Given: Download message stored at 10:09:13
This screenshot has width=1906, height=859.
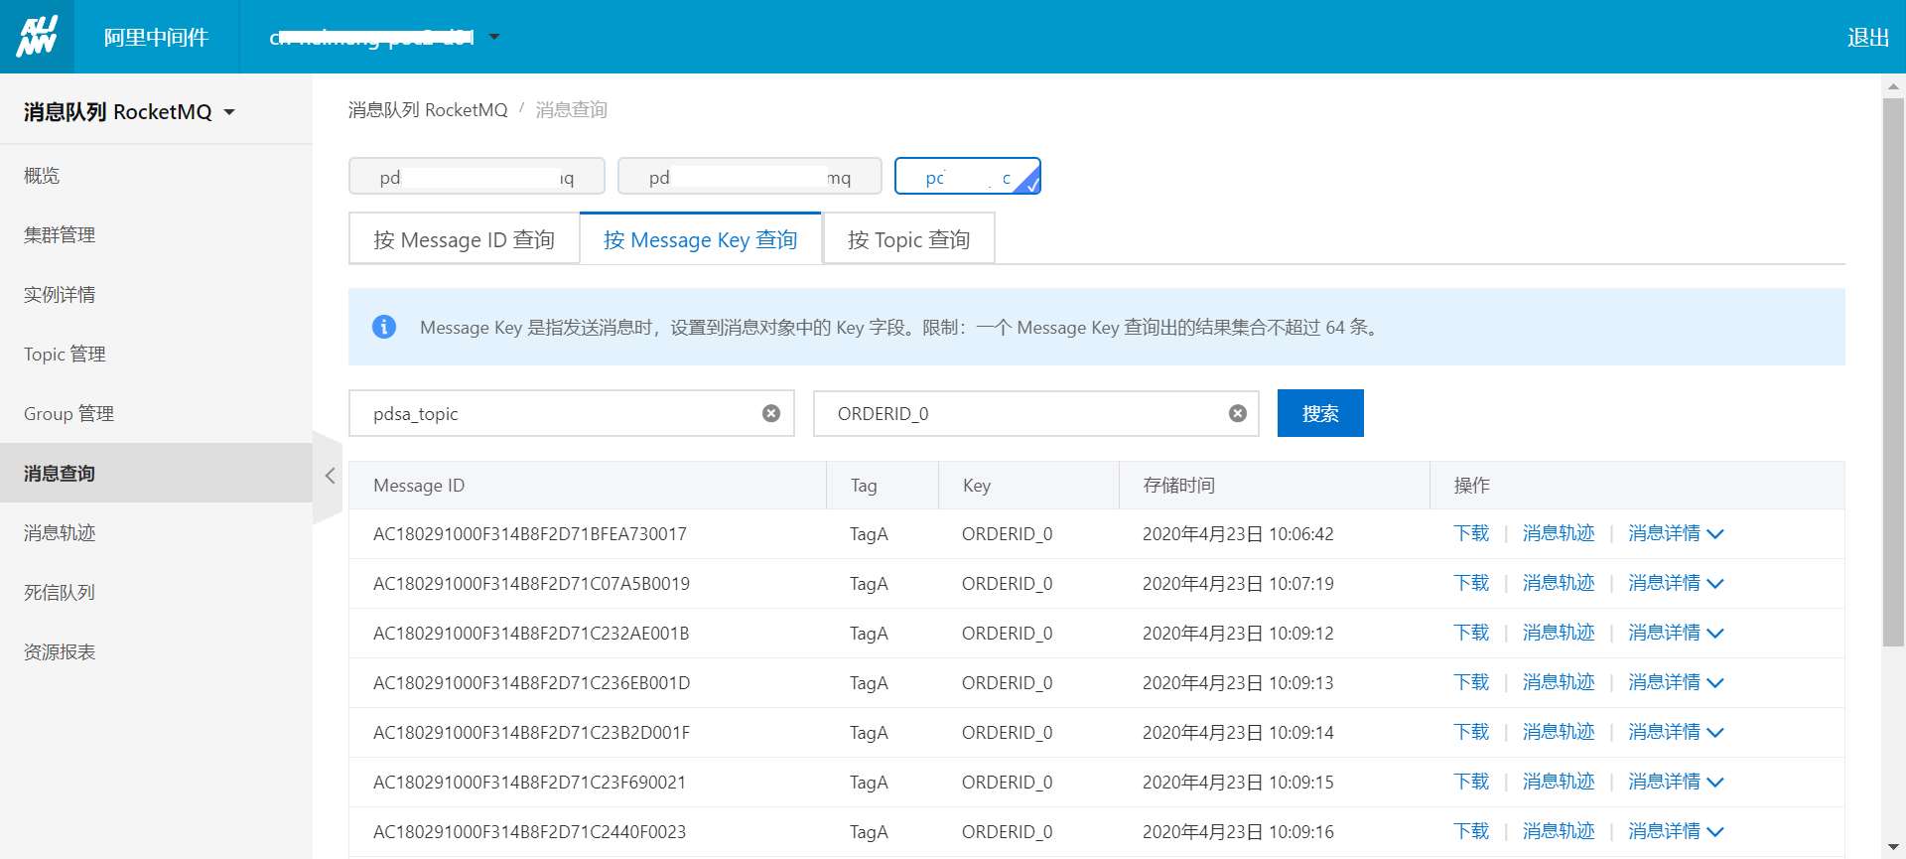Looking at the screenshot, I should point(1471,682).
